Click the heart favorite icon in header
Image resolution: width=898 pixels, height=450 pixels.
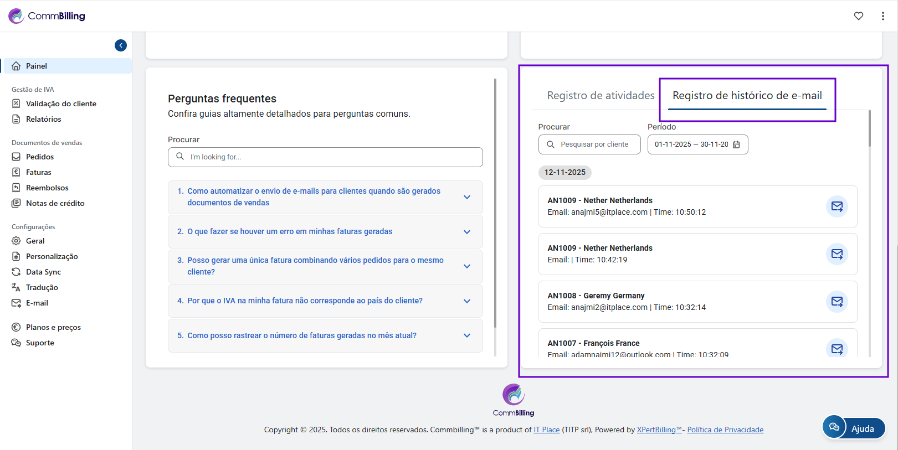click(x=858, y=16)
